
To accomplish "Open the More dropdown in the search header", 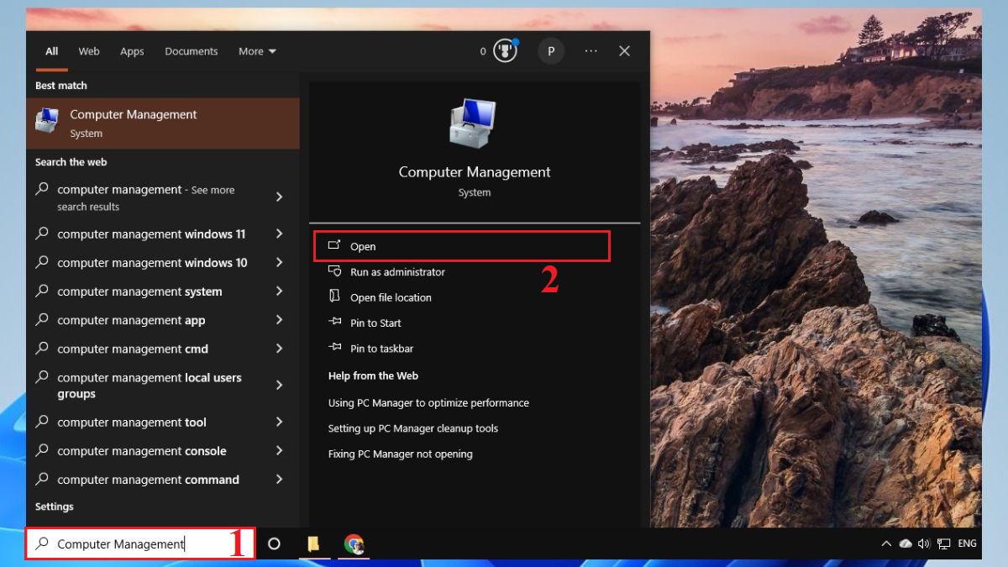I will click(256, 51).
